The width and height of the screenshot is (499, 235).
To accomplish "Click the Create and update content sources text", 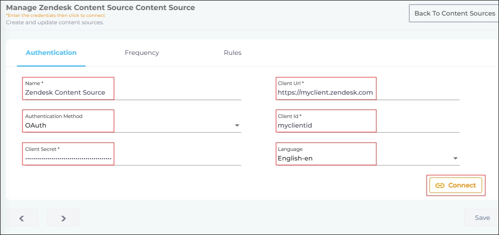I will pyautogui.click(x=55, y=22).
